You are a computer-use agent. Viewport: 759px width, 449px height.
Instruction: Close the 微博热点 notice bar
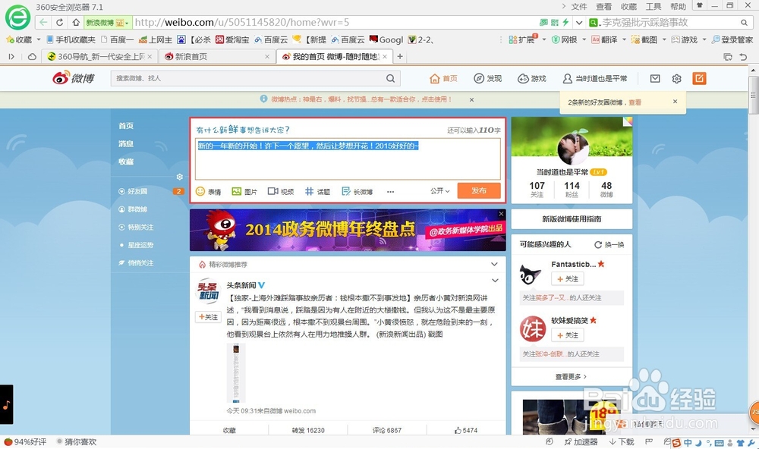471,99
